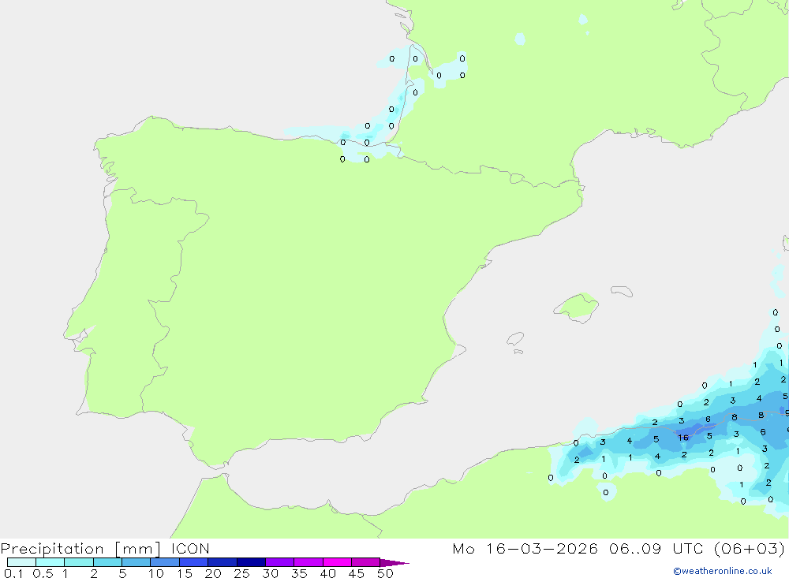Pick the 15–20 mm legend color swatch

click(193, 562)
